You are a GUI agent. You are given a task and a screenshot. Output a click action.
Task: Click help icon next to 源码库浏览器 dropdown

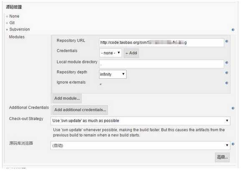(233, 144)
